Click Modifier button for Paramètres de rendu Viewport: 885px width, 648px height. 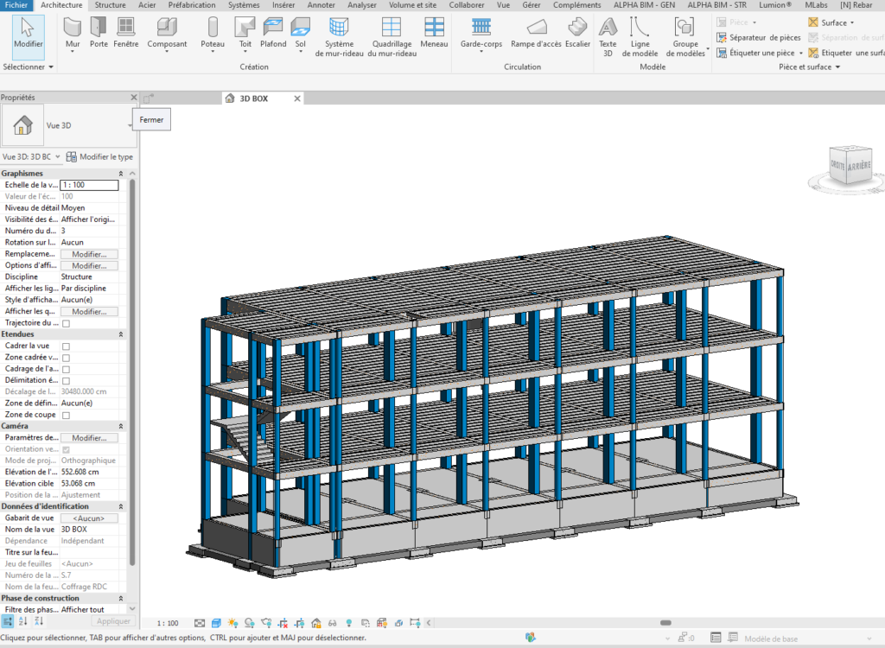pos(89,438)
